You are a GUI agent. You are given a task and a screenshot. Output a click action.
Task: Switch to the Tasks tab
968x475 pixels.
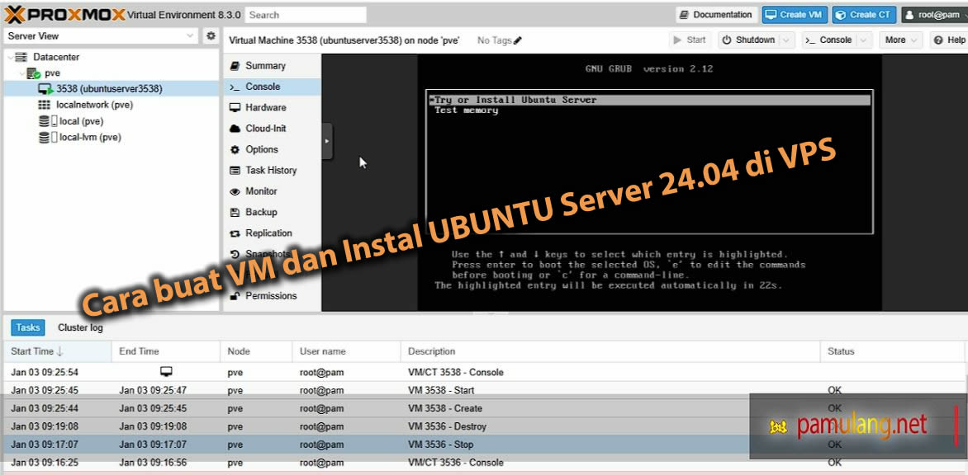pos(28,327)
